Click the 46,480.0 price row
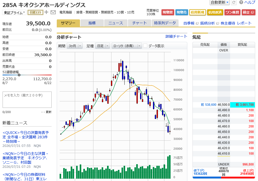Screen dimensions: 258x181 tap(224, 116)
